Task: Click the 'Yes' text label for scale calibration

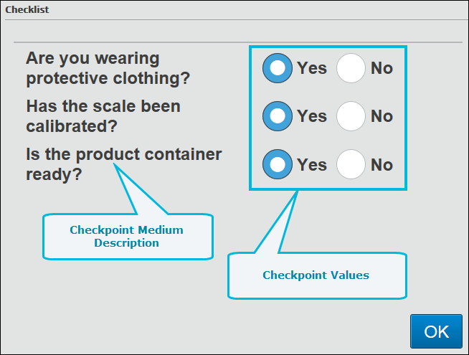Action: [x=312, y=116]
